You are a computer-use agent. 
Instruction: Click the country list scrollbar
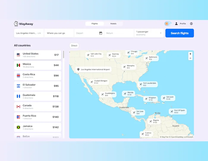64,55
